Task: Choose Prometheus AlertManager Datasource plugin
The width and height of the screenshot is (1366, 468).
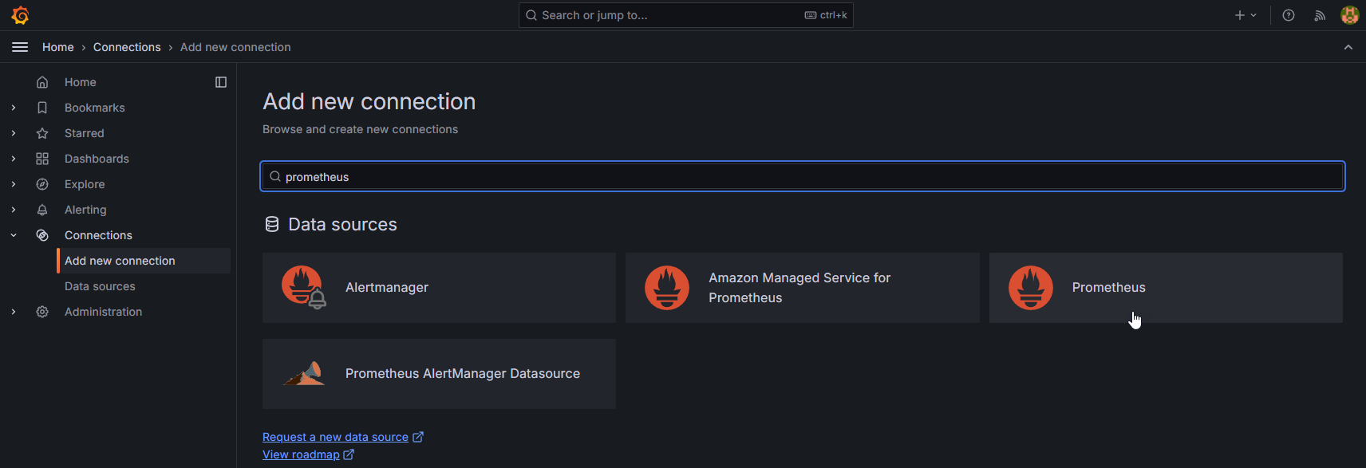Action: [439, 374]
